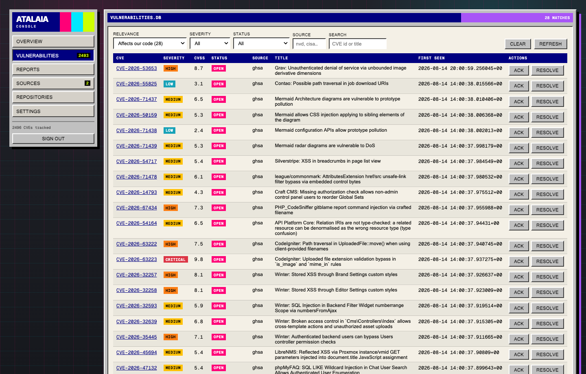This screenshot has width=586, height=374.
Task: Open the Sources section
Action: [x=53, y=83]
